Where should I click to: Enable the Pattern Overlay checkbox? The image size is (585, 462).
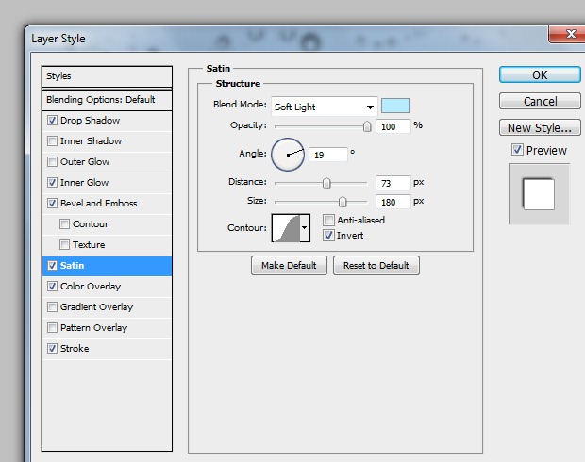point(52,328)
